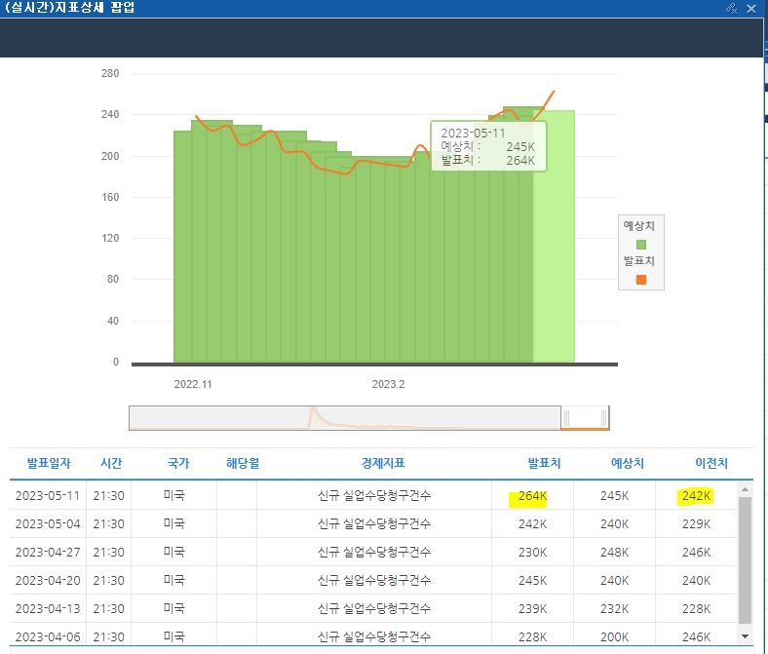
Task: Click the 21:30 time in the 2023-04-27 row
Action: tap(109, 552)
